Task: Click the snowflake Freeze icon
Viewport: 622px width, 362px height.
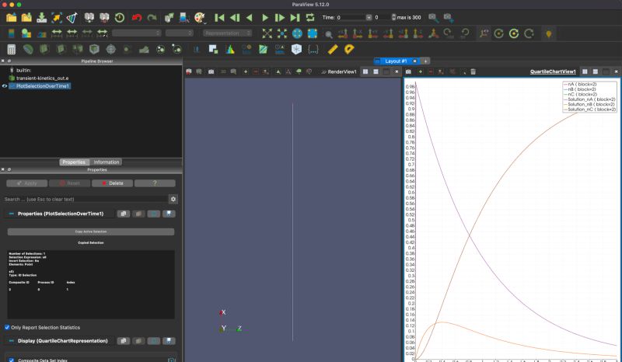Action: point(296,49)
